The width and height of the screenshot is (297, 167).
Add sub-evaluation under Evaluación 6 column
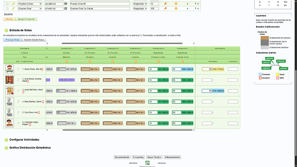tap(159, 62)
